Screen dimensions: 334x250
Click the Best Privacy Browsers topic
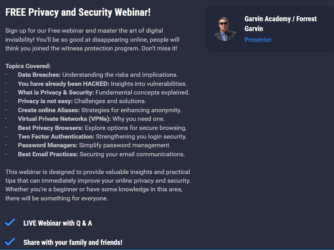(x=102, y=128)
